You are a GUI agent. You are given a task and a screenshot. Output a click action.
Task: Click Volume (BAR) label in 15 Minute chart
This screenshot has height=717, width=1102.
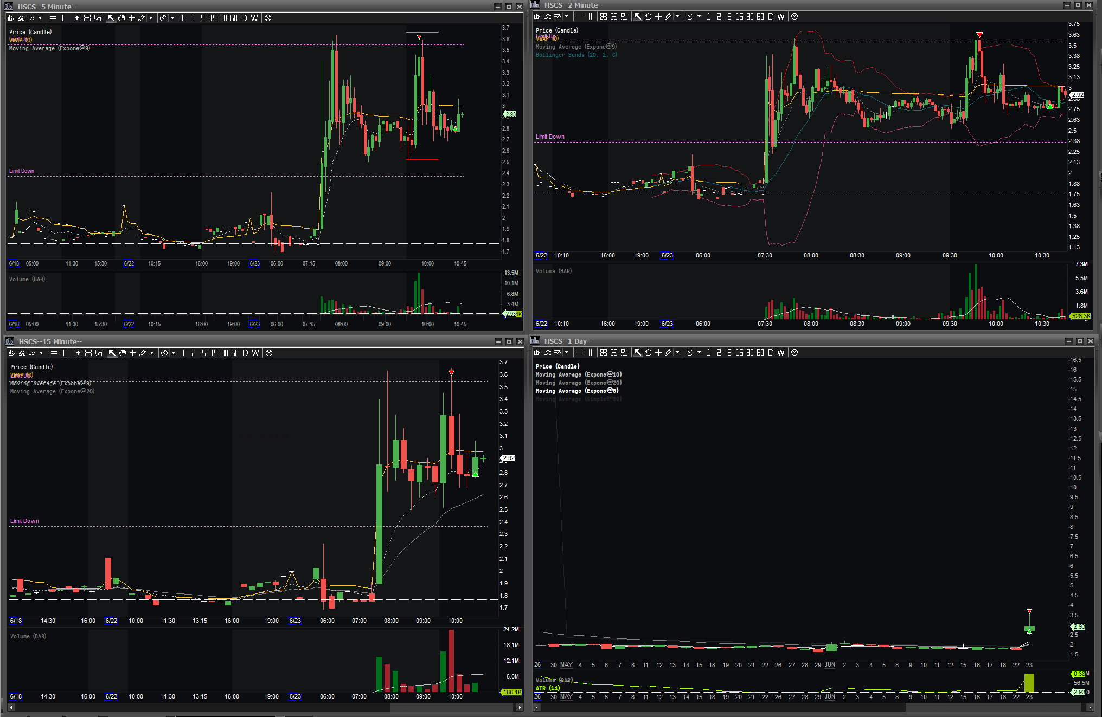click(28, 636)
